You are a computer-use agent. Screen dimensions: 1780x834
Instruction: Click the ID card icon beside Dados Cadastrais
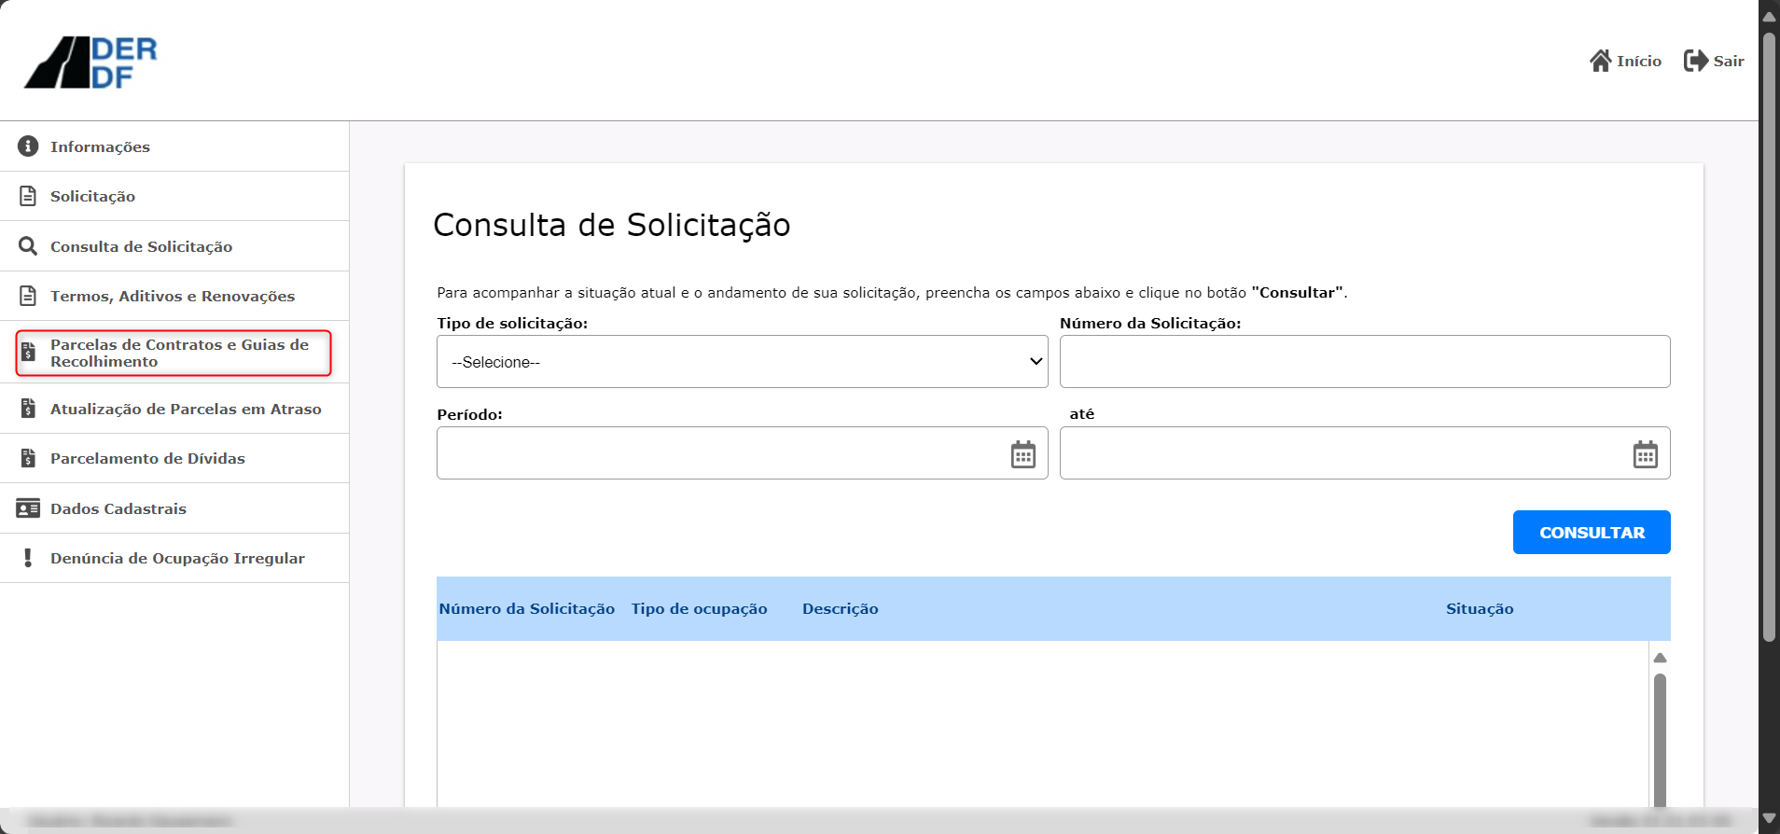point(28,508)
